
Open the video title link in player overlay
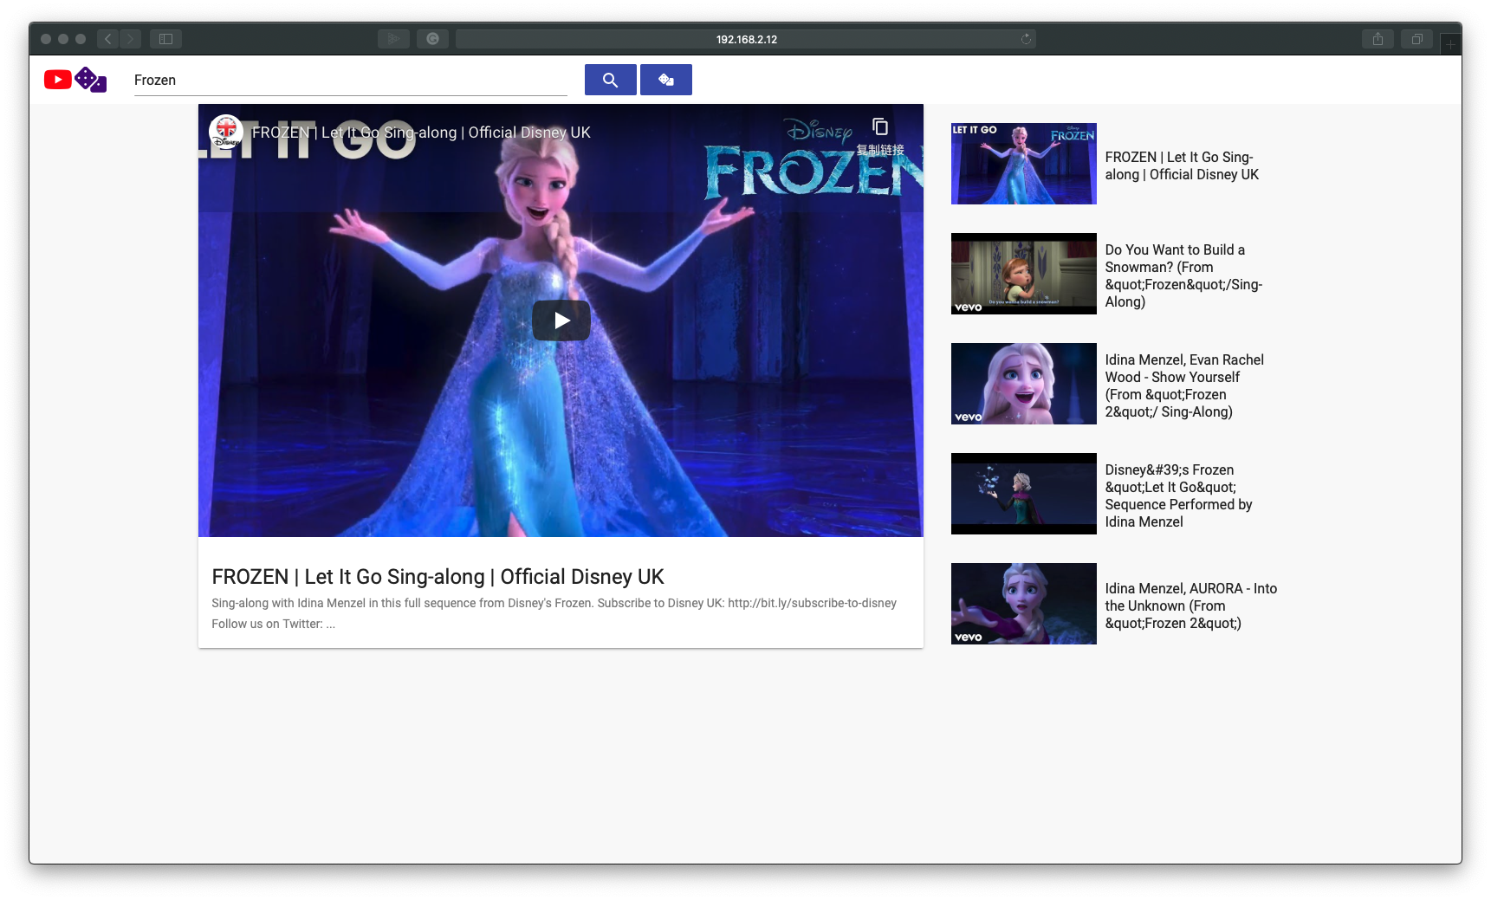click(x=421, y=133)
